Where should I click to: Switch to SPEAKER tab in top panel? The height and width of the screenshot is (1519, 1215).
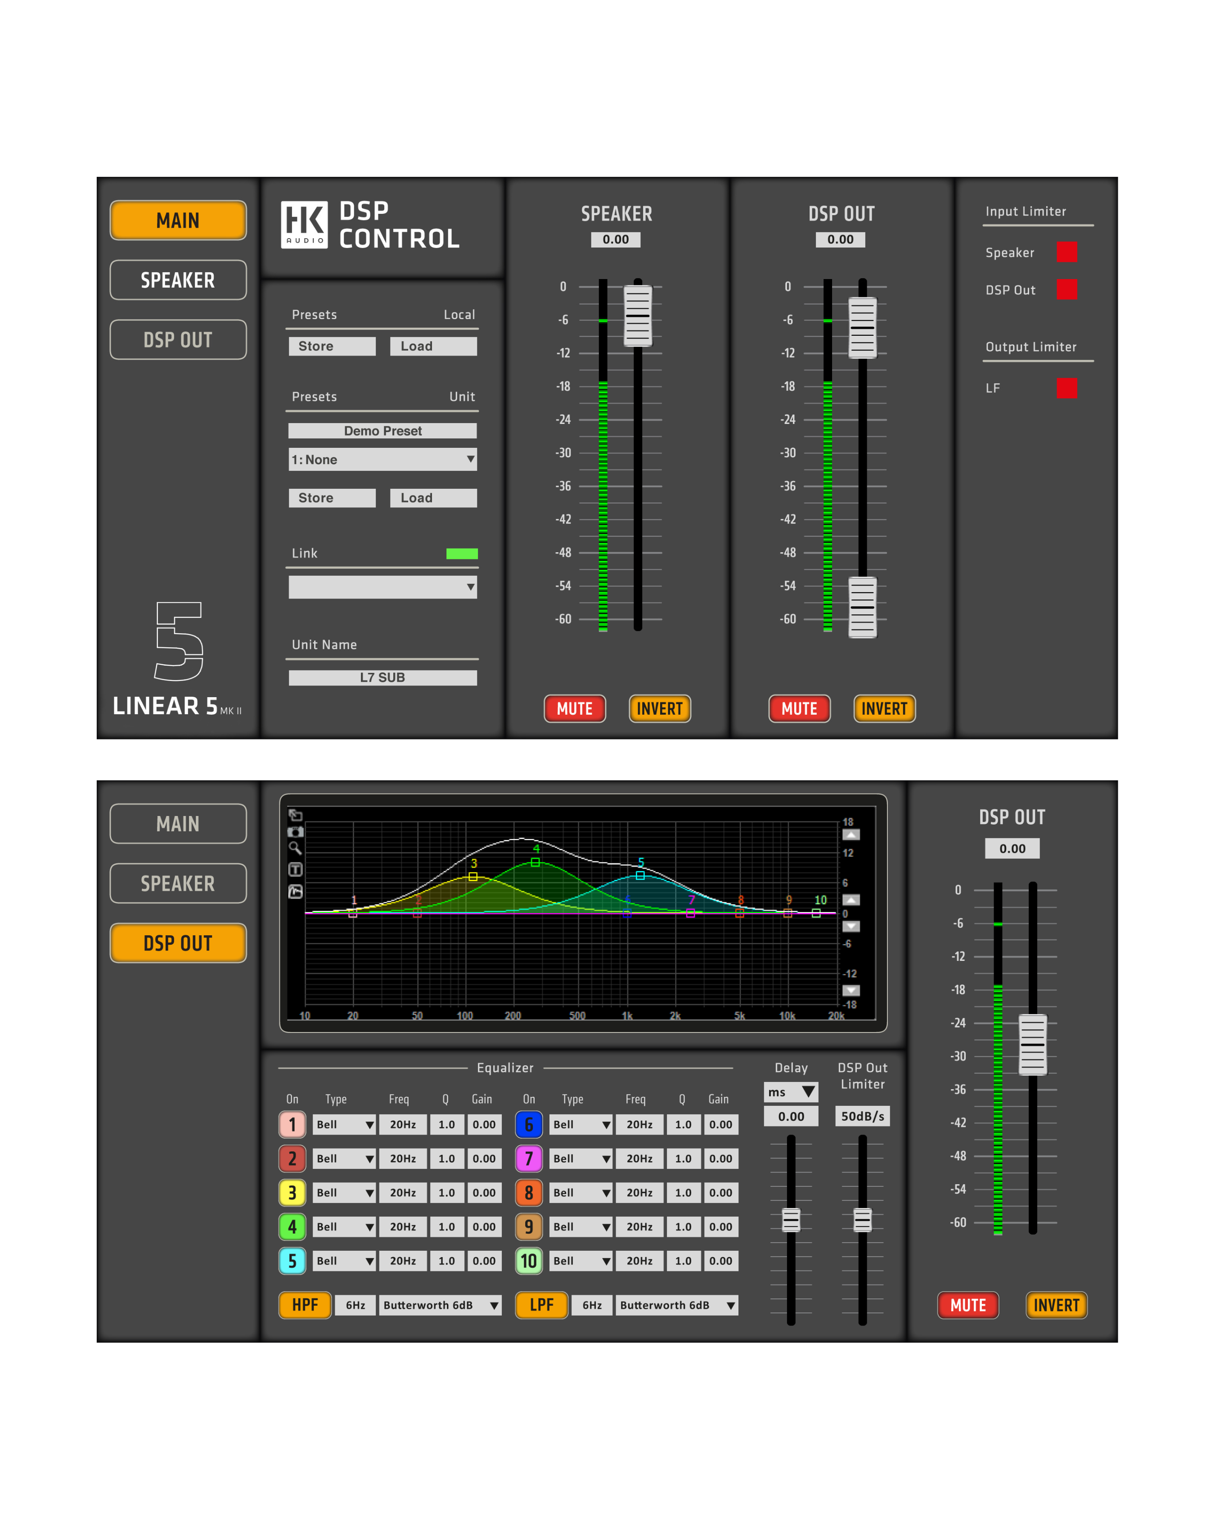click(x=178, y=279)
